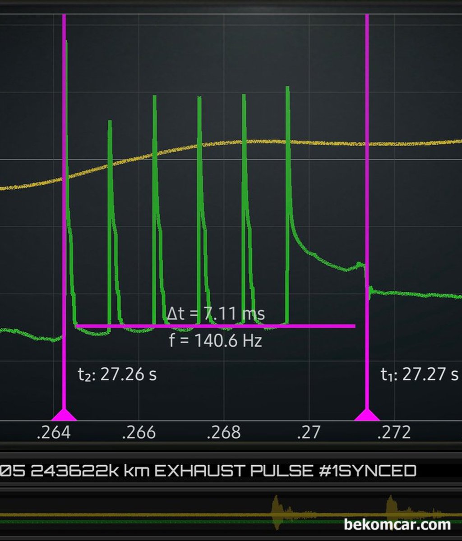Click the f = 140.6 Hz frequency readout

click(216, 340)
